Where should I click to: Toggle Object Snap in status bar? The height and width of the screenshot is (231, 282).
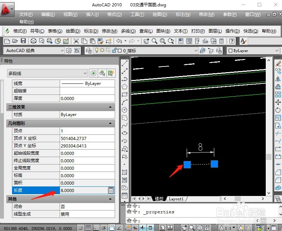click(111, 228)
